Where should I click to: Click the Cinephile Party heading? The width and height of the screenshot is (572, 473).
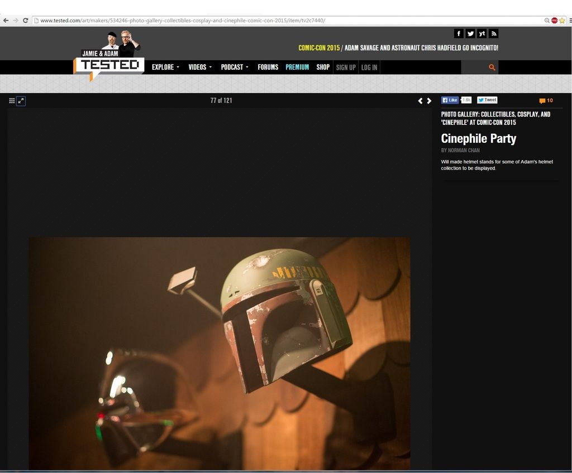point(479,138)
